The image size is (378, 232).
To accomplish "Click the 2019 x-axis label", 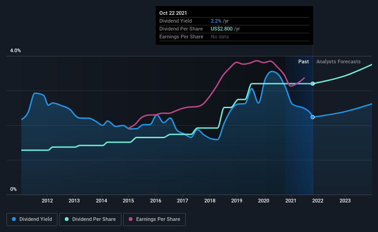I will point(237,201).
